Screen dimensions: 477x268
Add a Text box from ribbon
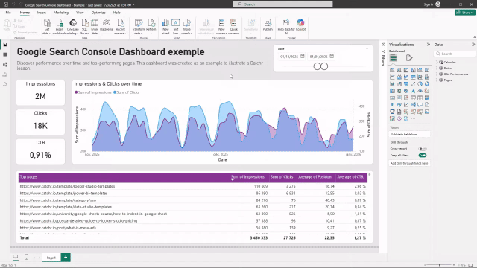pyautogui.click(x=176, y=27)
